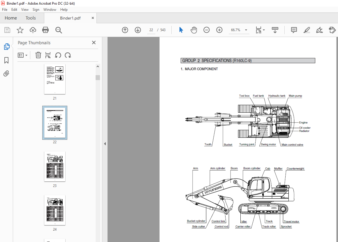
Task: Add the document to starred files
Action: tap(20, 30)
